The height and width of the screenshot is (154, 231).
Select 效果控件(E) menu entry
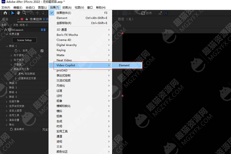coord(80,13)
